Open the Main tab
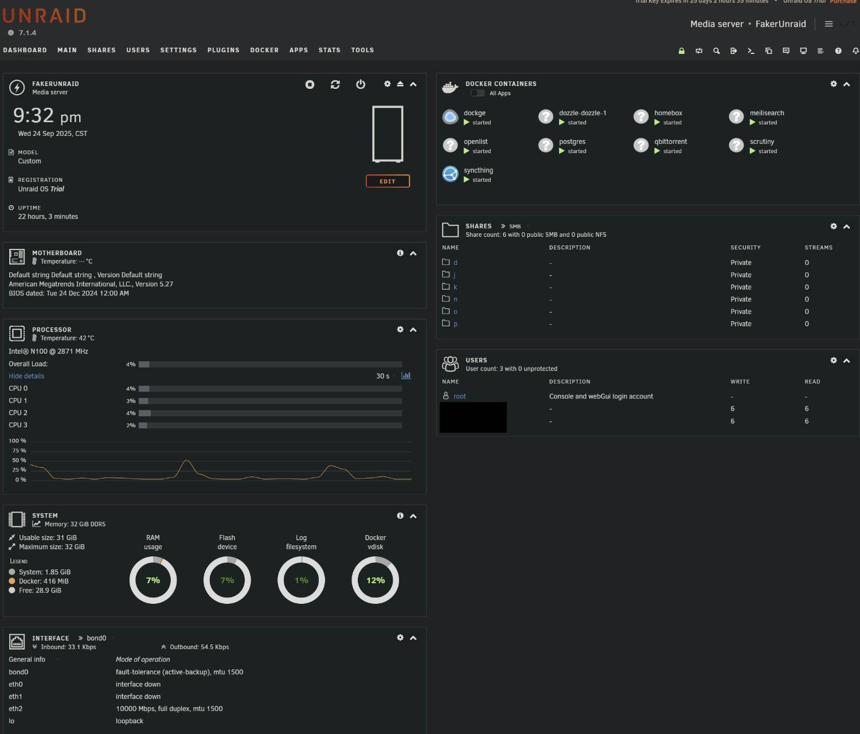 (x=67, y=50)
